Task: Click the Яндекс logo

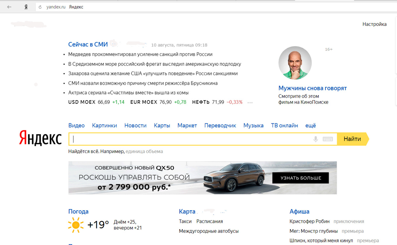Action: (40, 138)
